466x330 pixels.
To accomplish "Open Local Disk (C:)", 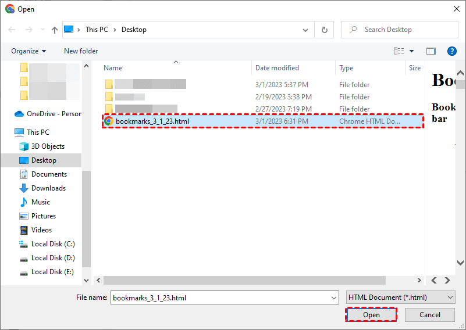I will click(47, 244).
